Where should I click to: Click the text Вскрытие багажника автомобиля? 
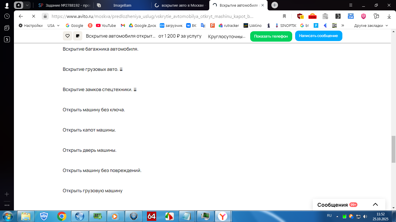click(101, 49)
